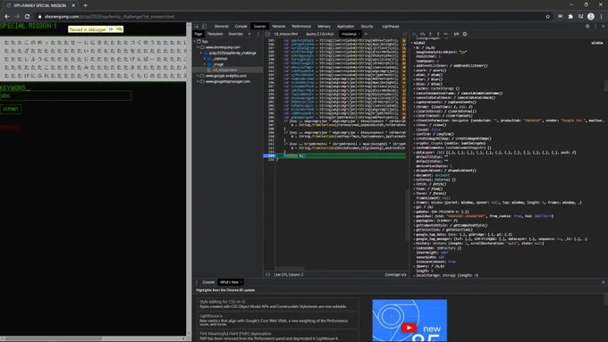Screen dimensions: 608x342
Task: Step over next function call
Action: click(x=422, y=34)
